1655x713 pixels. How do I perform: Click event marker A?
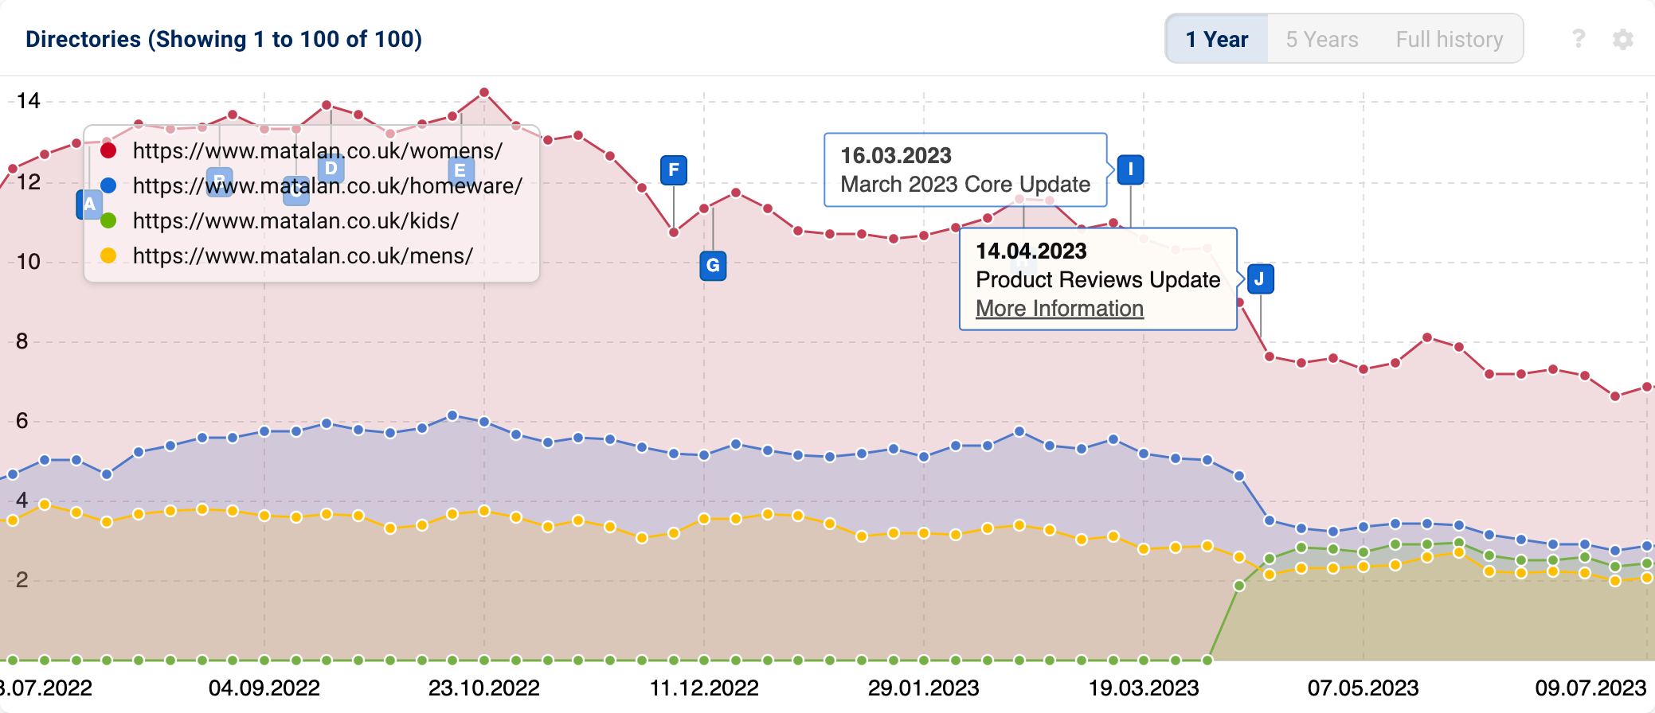click(88, 204)
